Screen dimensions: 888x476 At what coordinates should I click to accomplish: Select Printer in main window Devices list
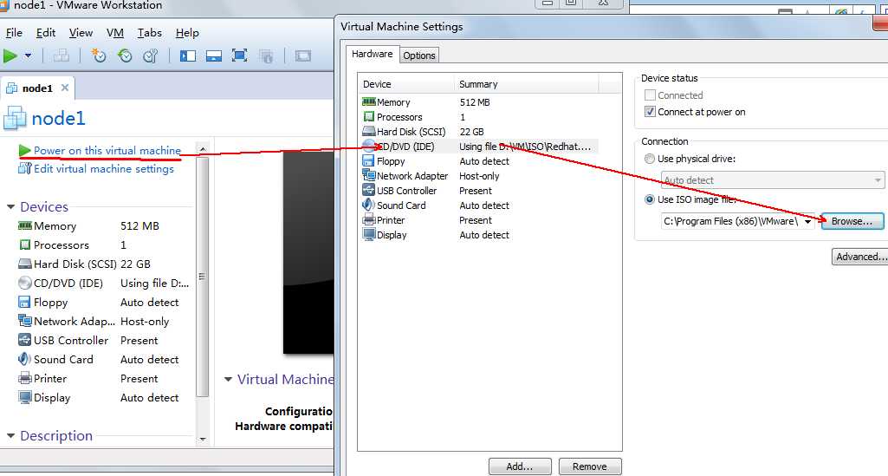pos(105,379)
